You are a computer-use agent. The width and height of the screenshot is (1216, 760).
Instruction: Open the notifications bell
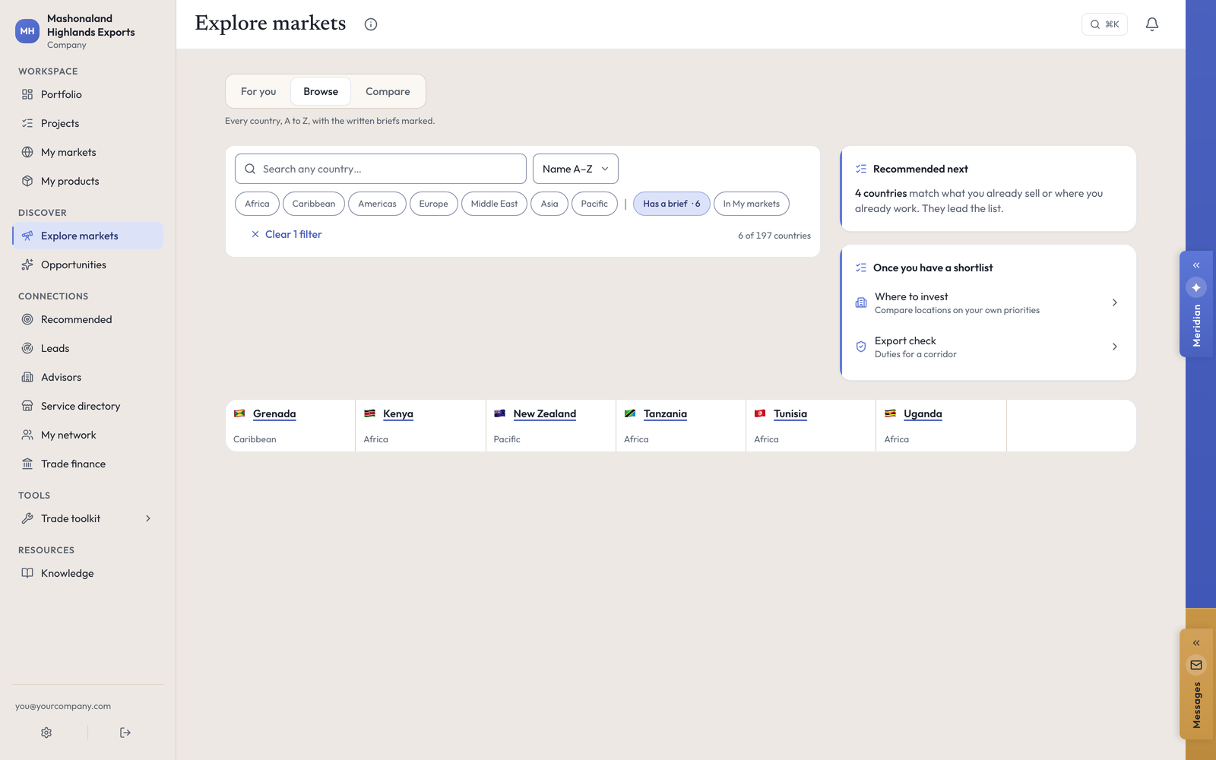point(1152,24)
